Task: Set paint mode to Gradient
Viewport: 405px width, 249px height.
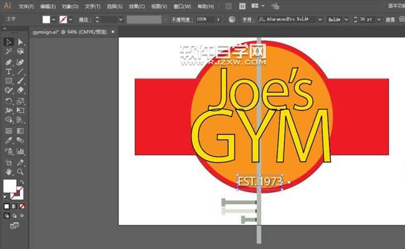Action: click(14, 207)
